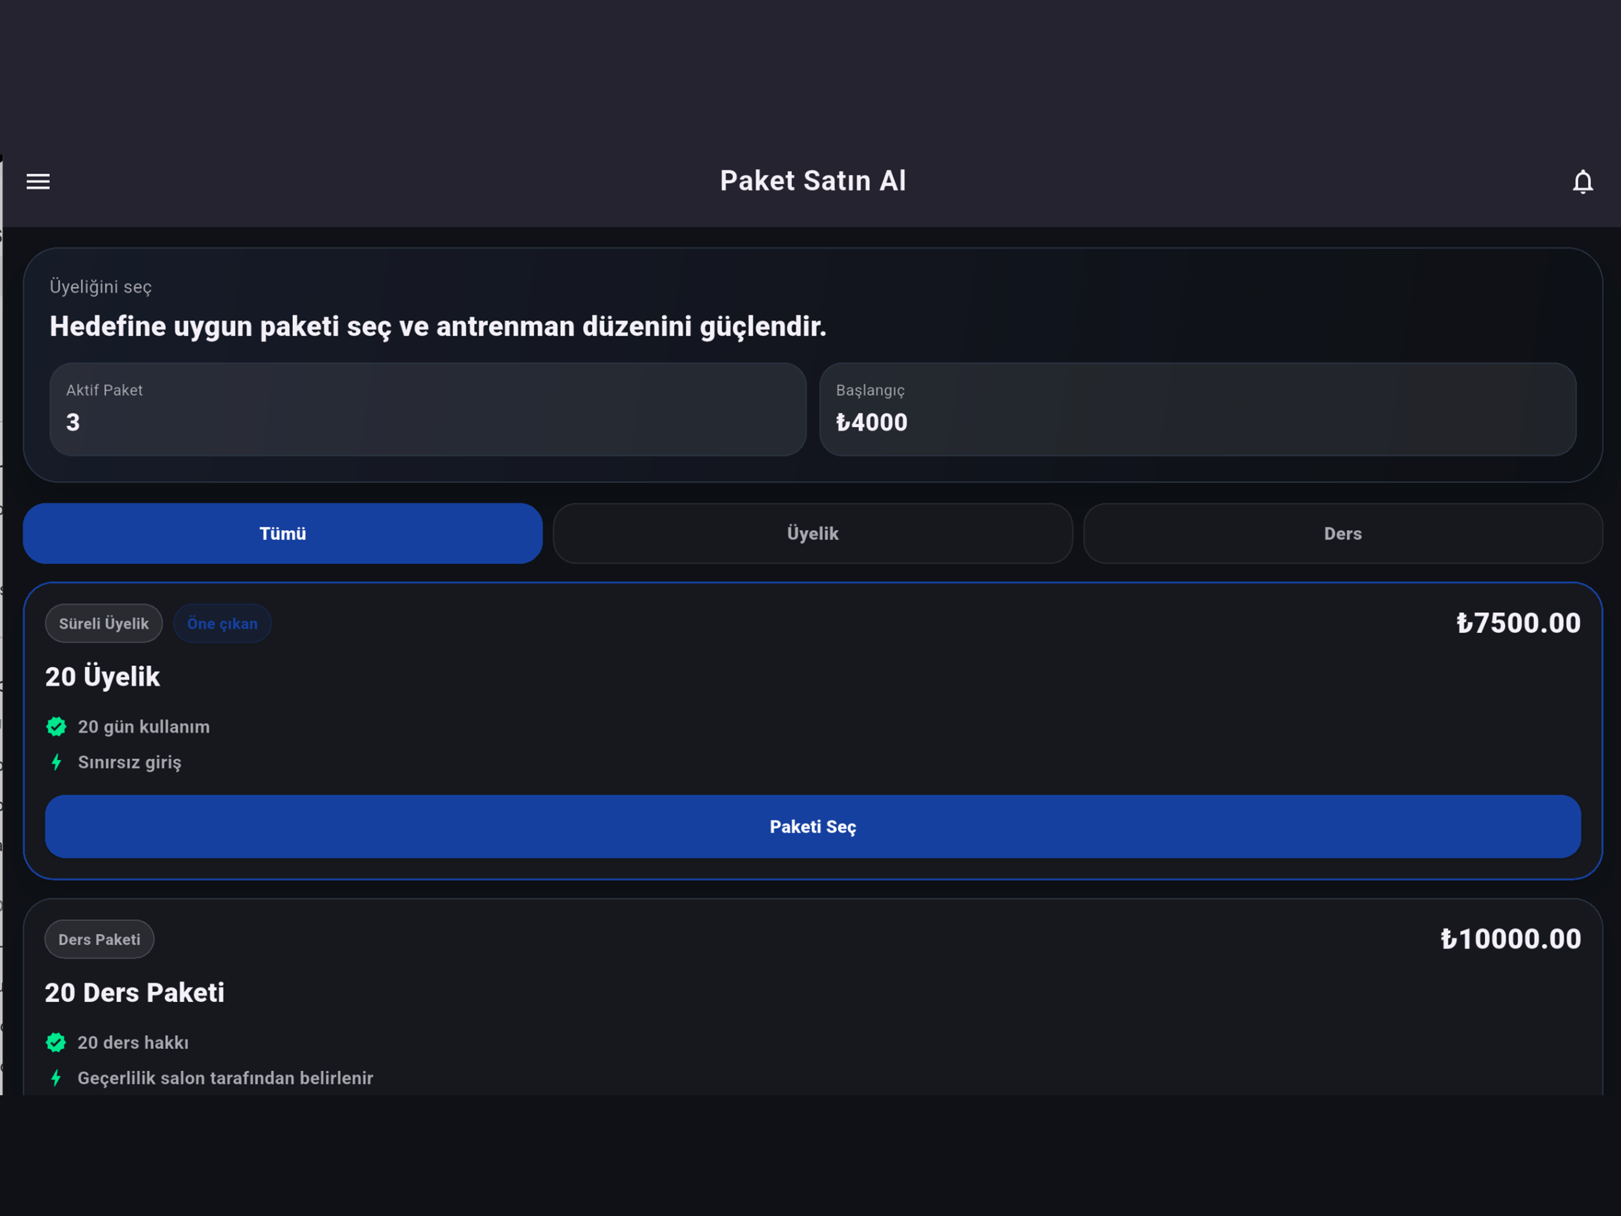The height and width of the screenshot is (1216, 1621).
Task: Switch to the Ders filter tab
Action: click(x=1342, y=534)
